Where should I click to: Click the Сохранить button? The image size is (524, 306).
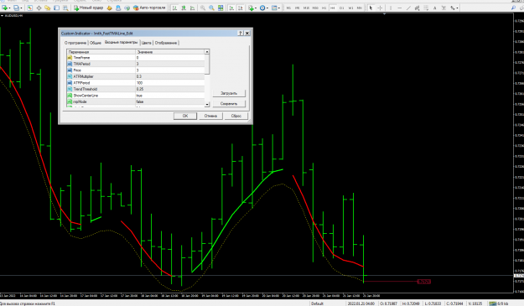pos(229,104)
